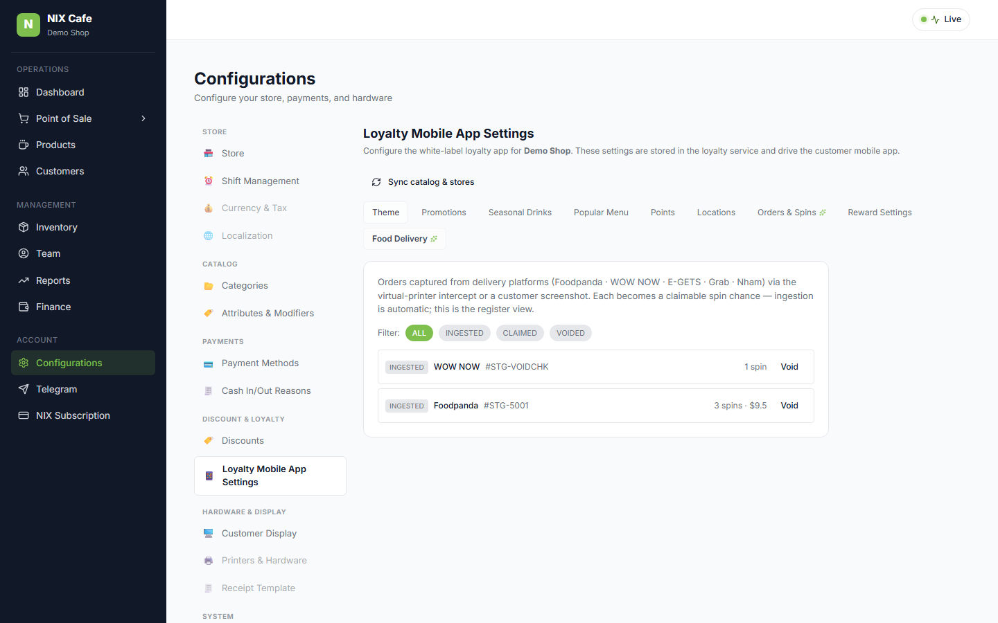The width and height of the screenshot is (998, 623).
Task: Select the Locations tab
Action: (x=716, y=213)
